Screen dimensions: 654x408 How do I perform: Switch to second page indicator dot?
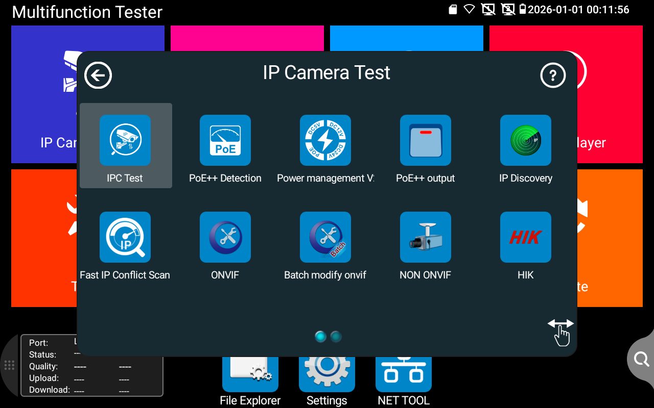pos(336,337)
